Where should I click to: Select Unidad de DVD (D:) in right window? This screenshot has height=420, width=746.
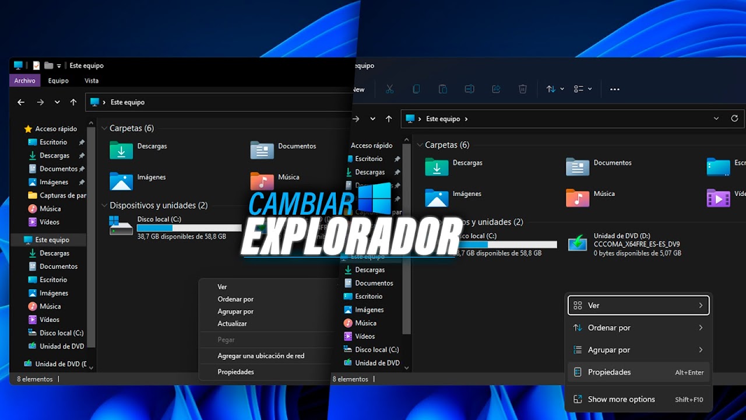pyautogui.click(x=624, y=244)
